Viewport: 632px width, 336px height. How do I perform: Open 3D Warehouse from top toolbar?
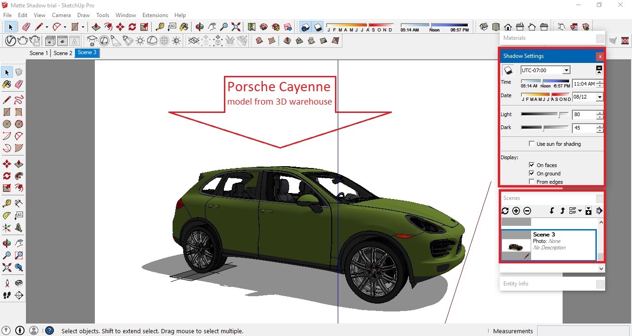point(264,27)
